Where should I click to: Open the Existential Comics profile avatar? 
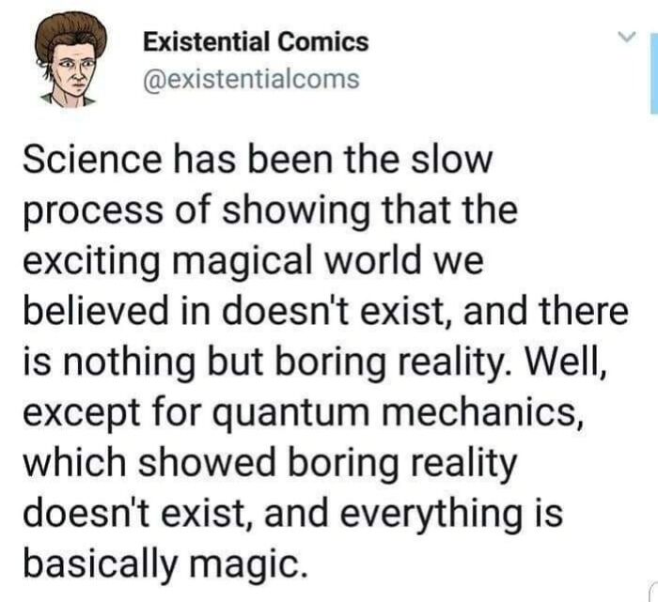click(x=70, y=60)
